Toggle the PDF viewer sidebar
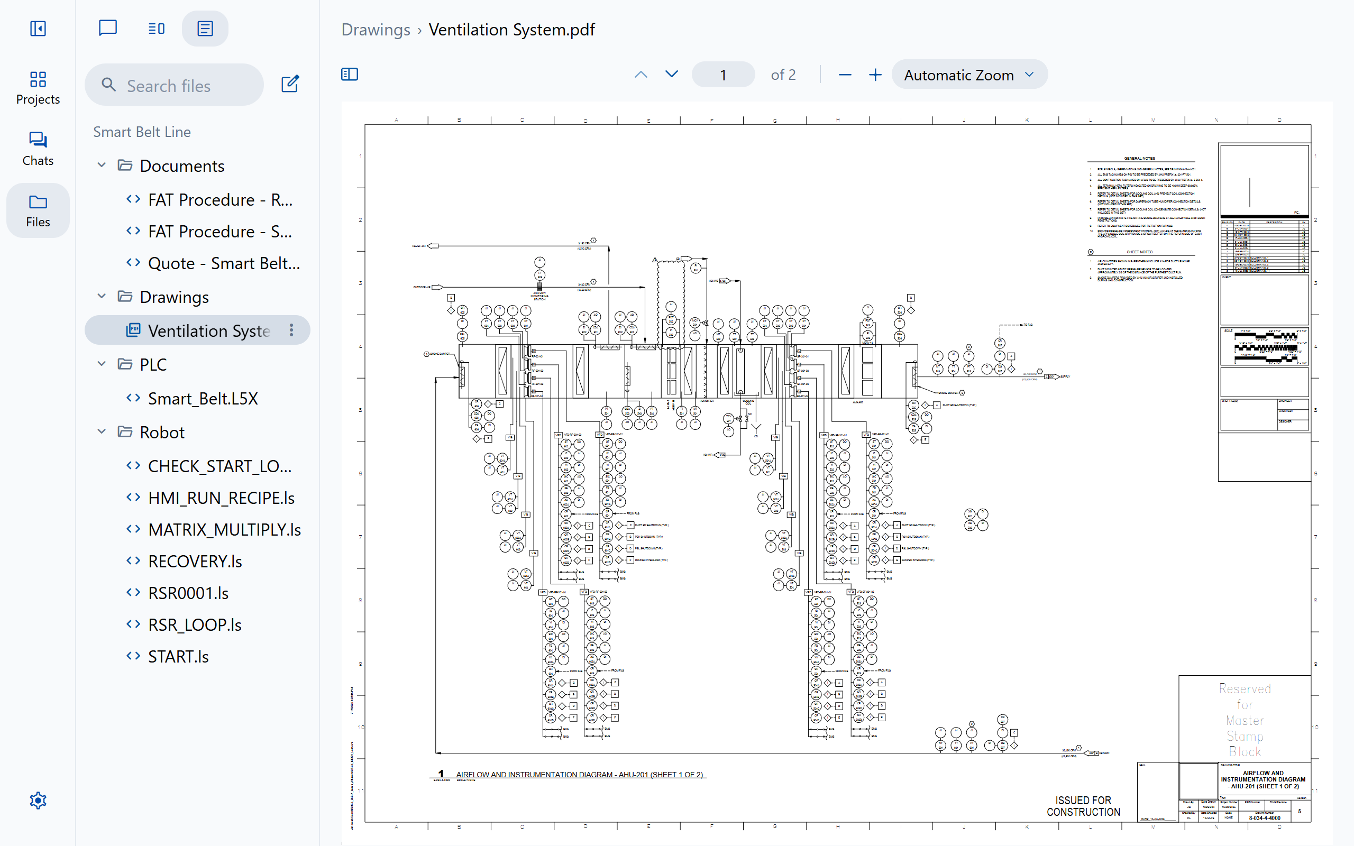1354x846 pixels. tap(350, 75)
